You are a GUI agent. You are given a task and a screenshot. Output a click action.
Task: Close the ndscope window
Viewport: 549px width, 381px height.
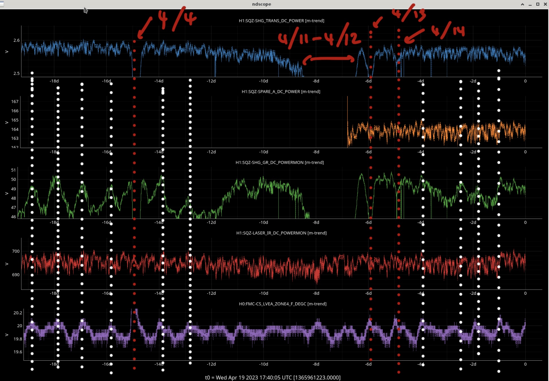[545, 4]
